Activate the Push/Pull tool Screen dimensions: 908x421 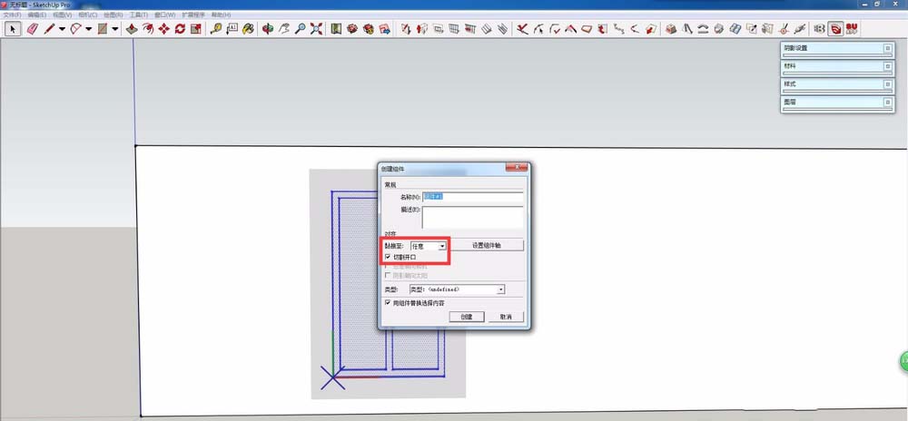click(x=132, y=29)
